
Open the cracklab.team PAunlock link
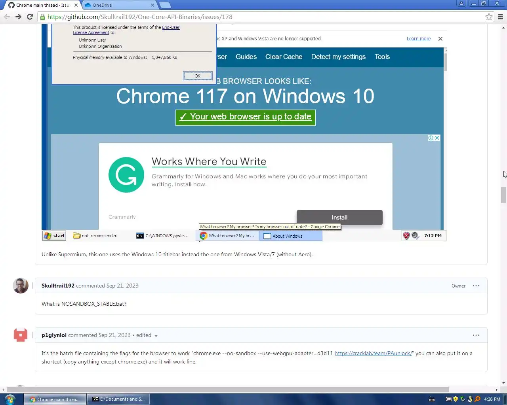(x=373, y=353)
